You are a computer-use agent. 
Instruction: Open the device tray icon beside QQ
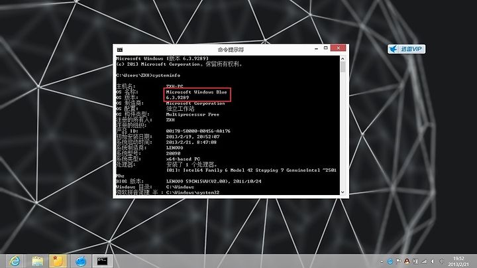pos(415,261)
